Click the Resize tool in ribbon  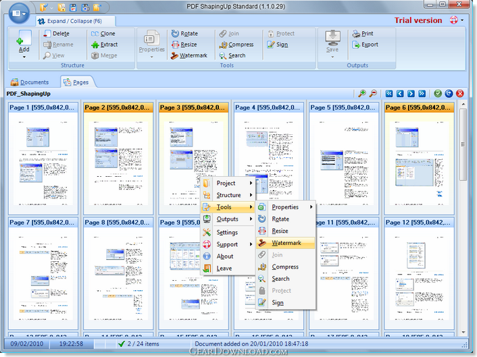(184, 45)
